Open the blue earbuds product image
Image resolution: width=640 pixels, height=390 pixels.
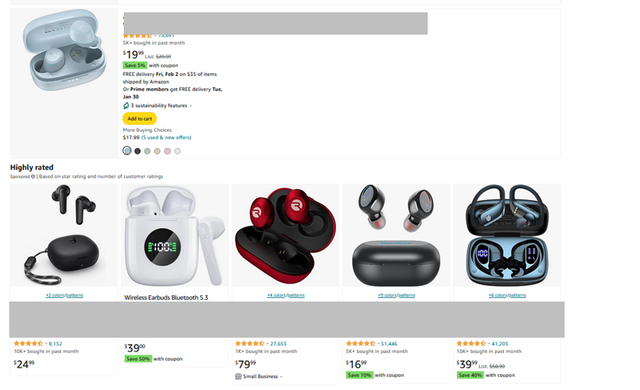pyautogui.click(x=64, y=50)
